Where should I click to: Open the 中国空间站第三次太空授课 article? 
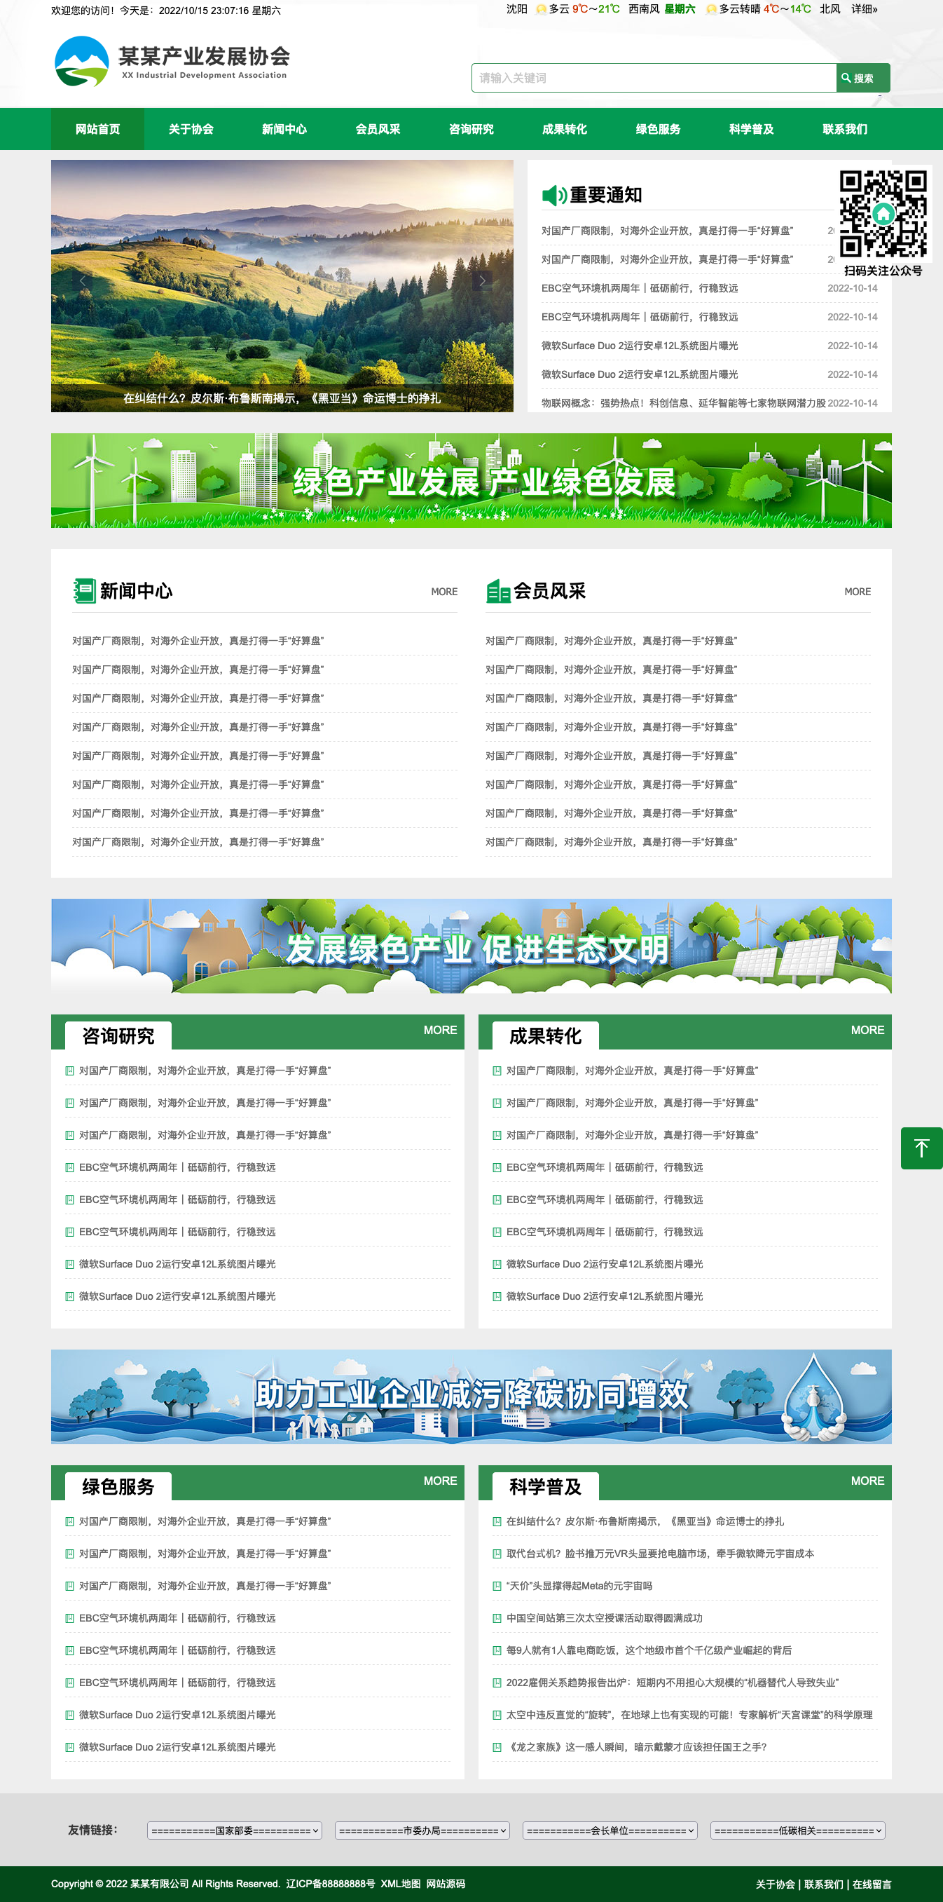605,1618
